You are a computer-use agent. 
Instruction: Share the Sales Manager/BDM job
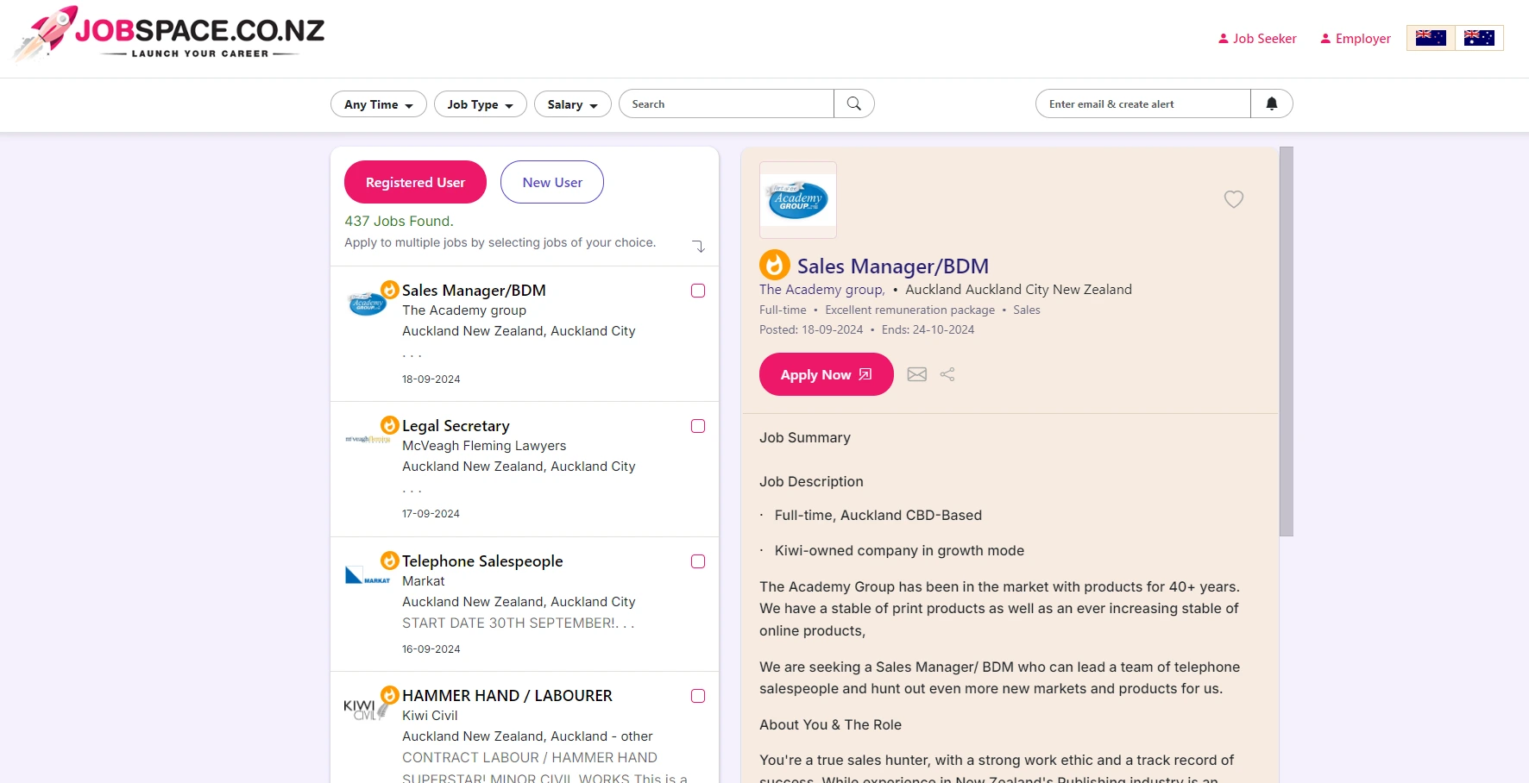947,374
